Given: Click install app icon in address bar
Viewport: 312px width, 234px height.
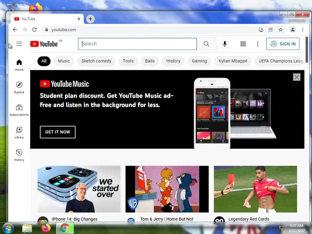Looking at the screenshot, I should pyautogui.click(x=261, y=30).
